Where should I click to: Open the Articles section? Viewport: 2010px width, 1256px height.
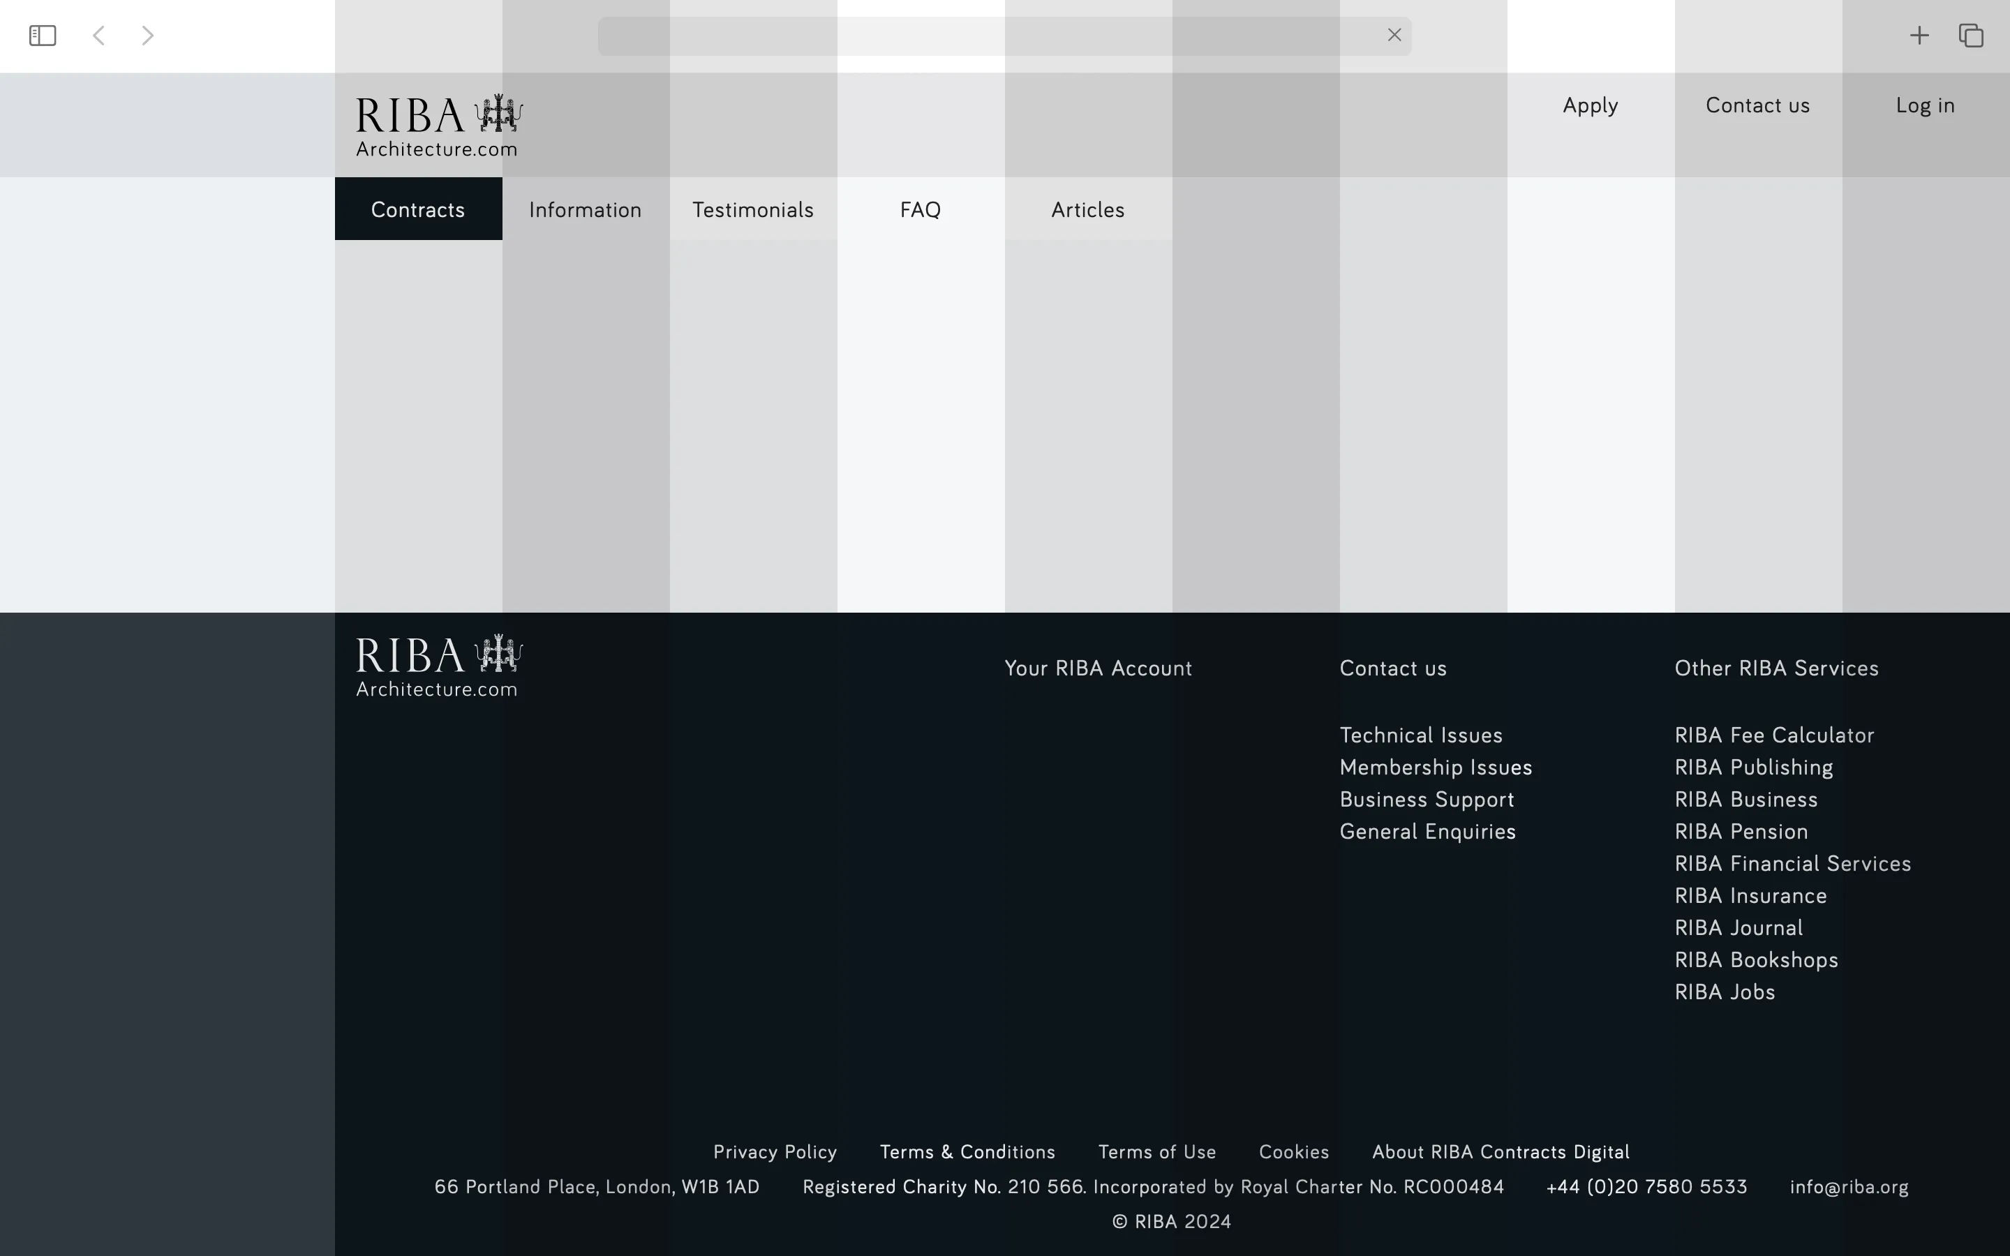point(1088,209)
